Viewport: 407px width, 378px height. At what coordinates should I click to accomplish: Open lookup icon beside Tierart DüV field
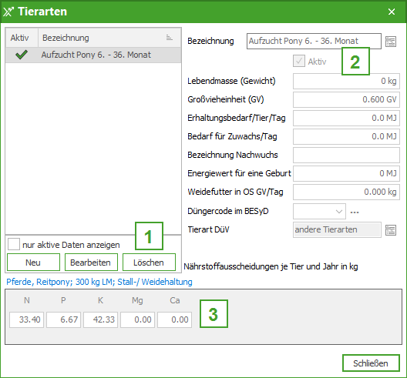(x=391, y=230)
